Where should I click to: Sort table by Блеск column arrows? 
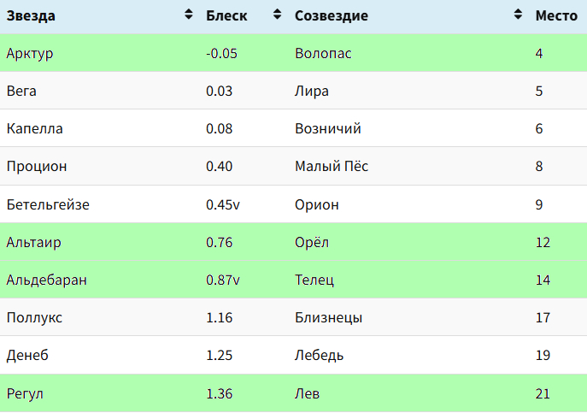(x=277, y=15)
